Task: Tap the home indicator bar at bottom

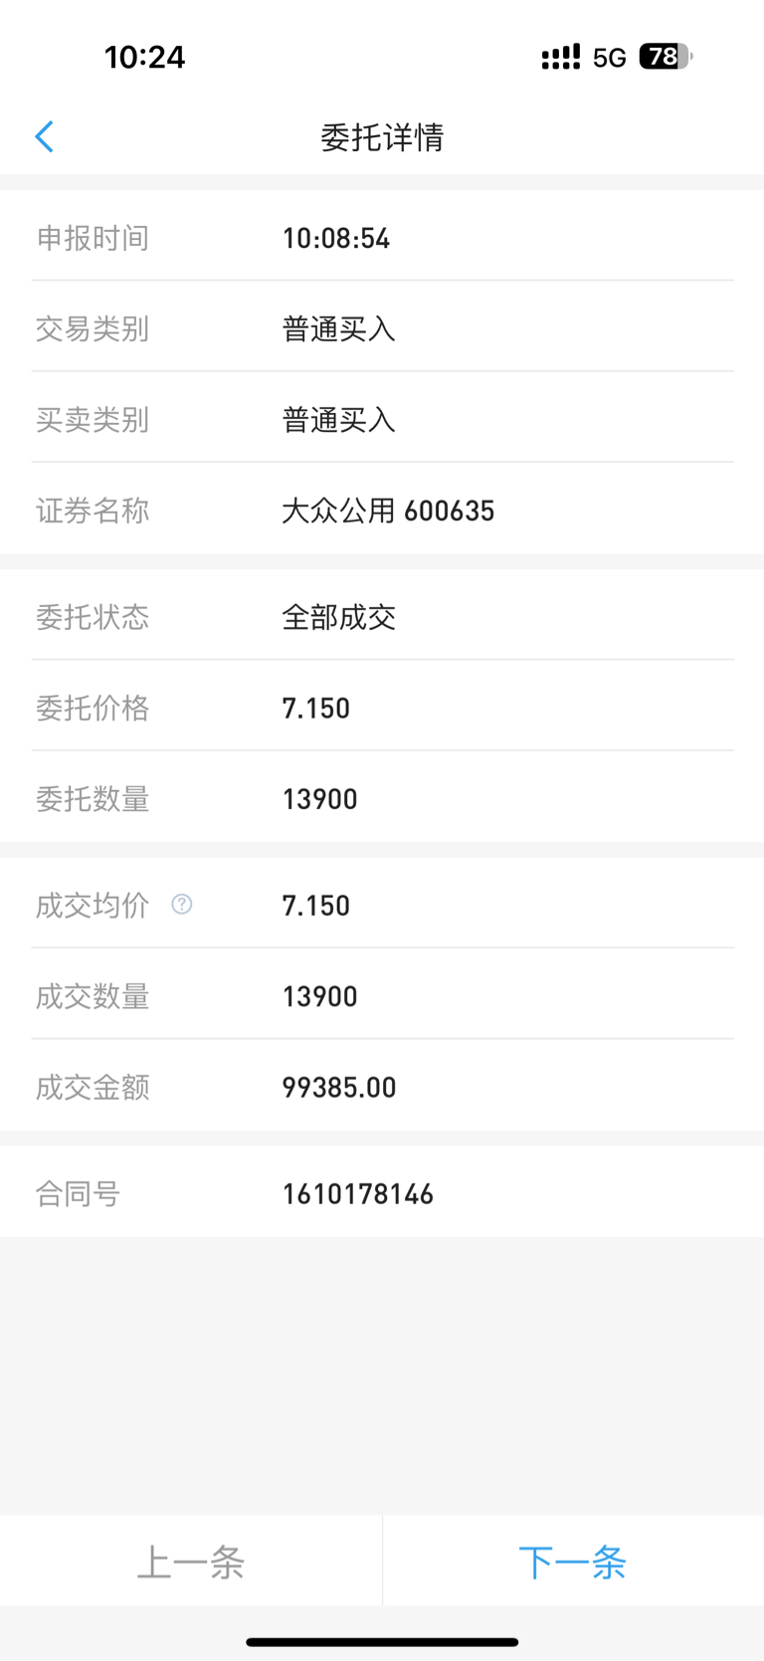Action: (x=382, y=1642)
